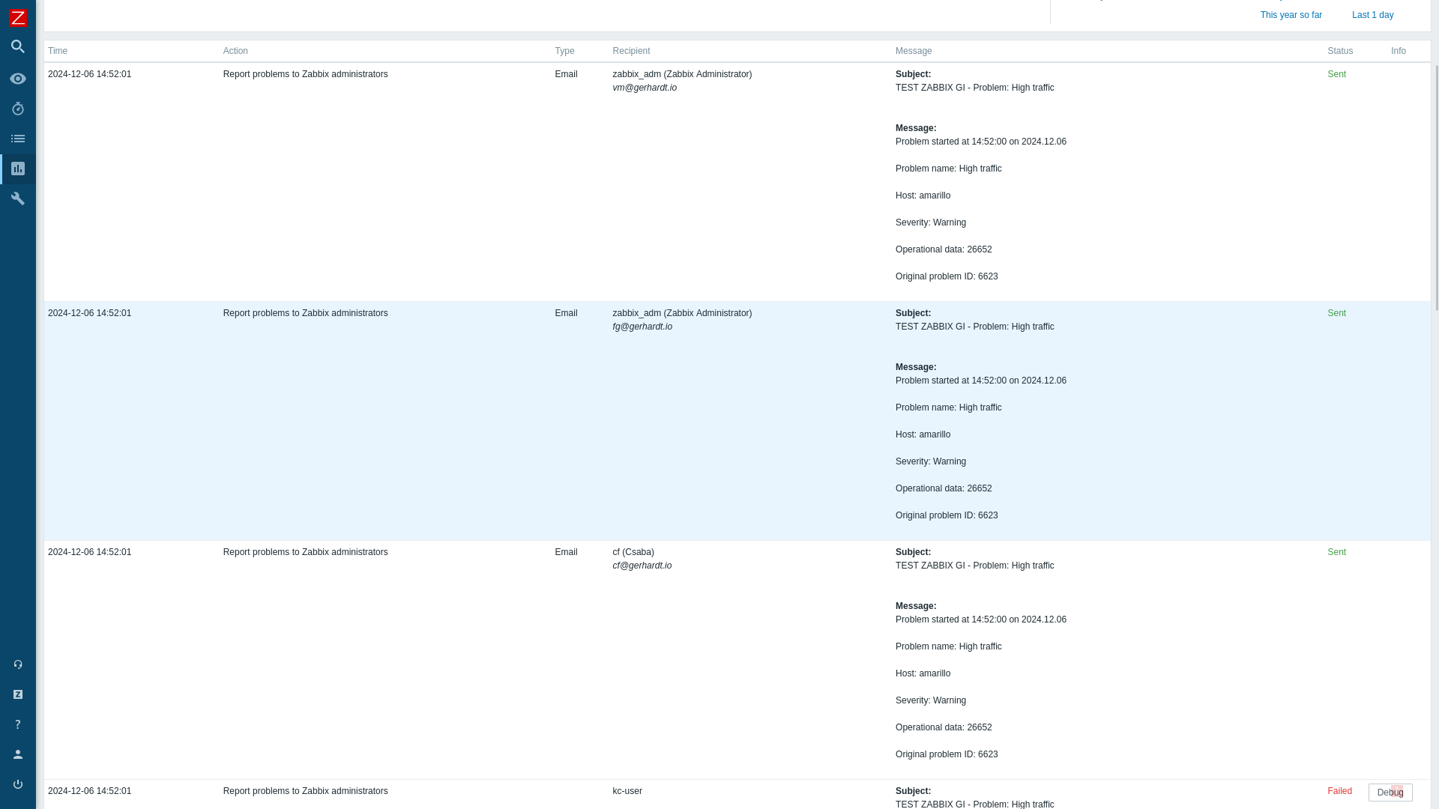Open the Services stopwatch icon menu
Screen dimensions: 1439x809
click(18, 109)
